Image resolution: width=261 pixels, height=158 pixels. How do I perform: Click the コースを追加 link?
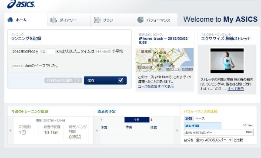(x=147, y=86)
